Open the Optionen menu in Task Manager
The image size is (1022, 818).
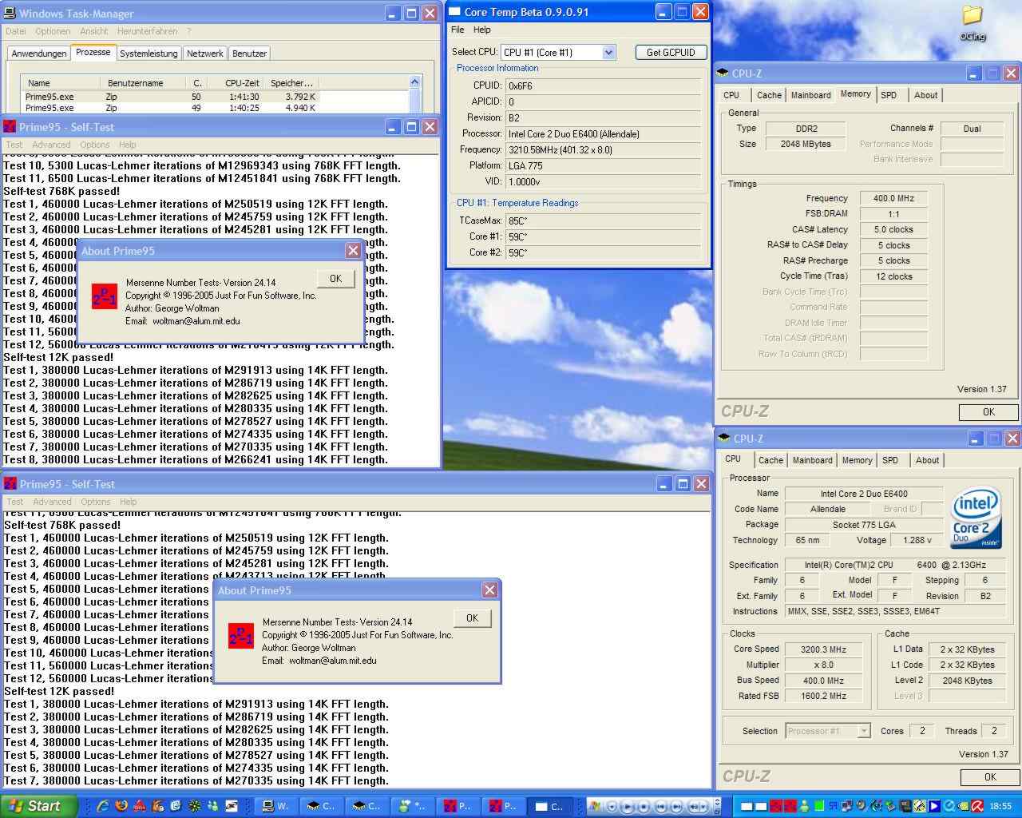(x=53, y=31)
